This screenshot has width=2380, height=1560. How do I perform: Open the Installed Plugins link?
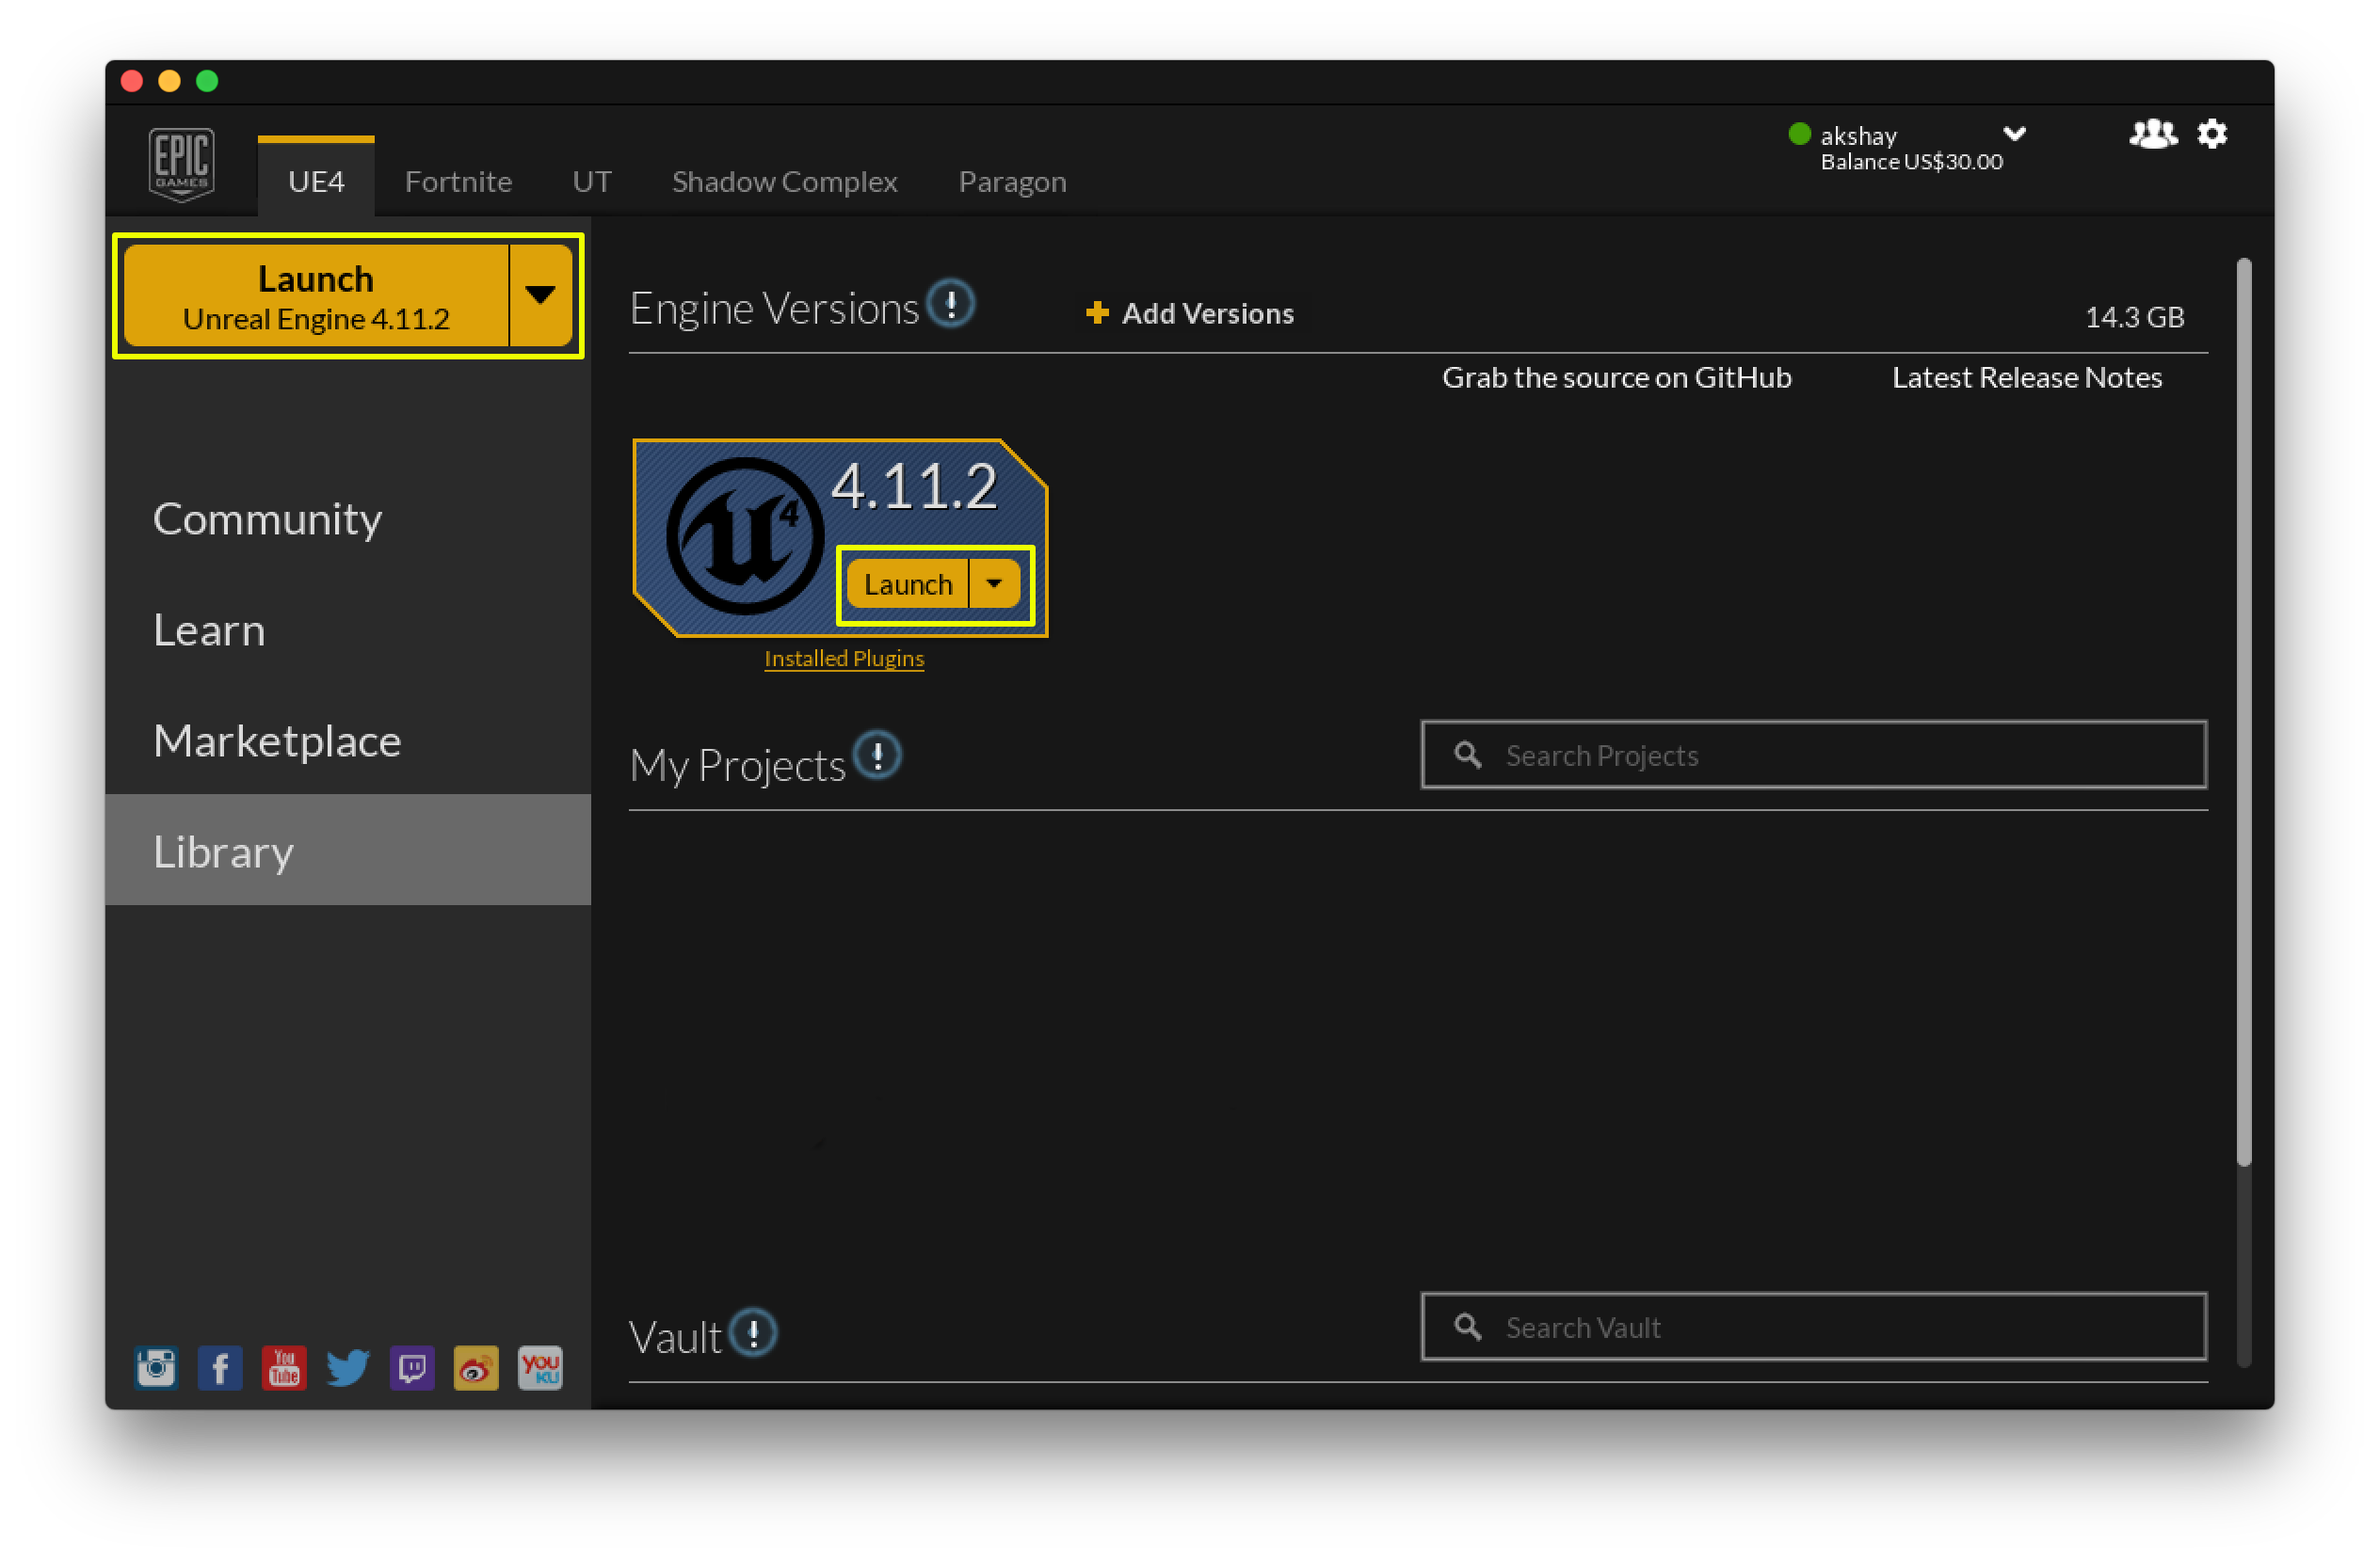click(844, 659)
